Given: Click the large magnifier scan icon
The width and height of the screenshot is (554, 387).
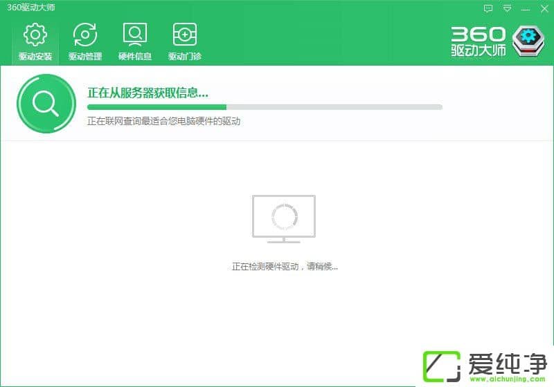Looking at the screenshot, I should (46, 104).
